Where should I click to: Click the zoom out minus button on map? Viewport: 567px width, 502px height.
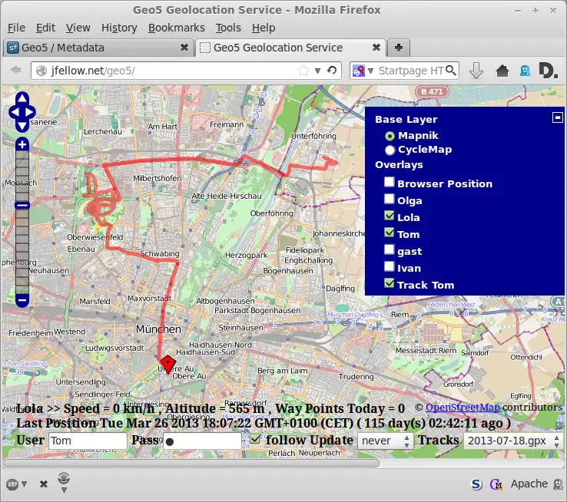coord(22,299)
